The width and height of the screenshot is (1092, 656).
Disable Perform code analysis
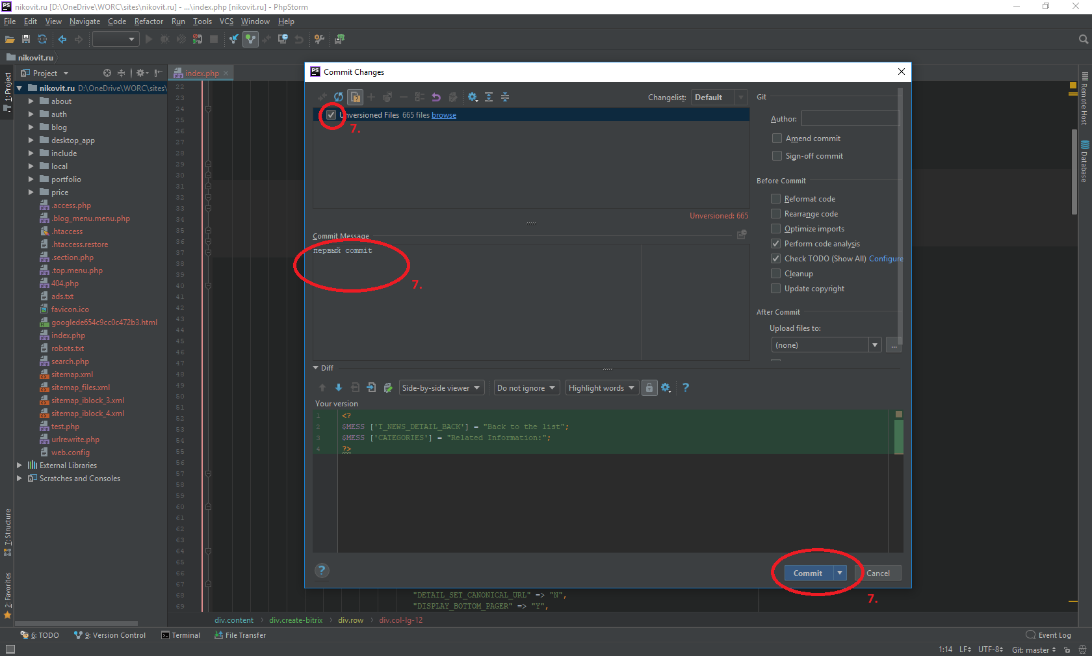point(775,244)
